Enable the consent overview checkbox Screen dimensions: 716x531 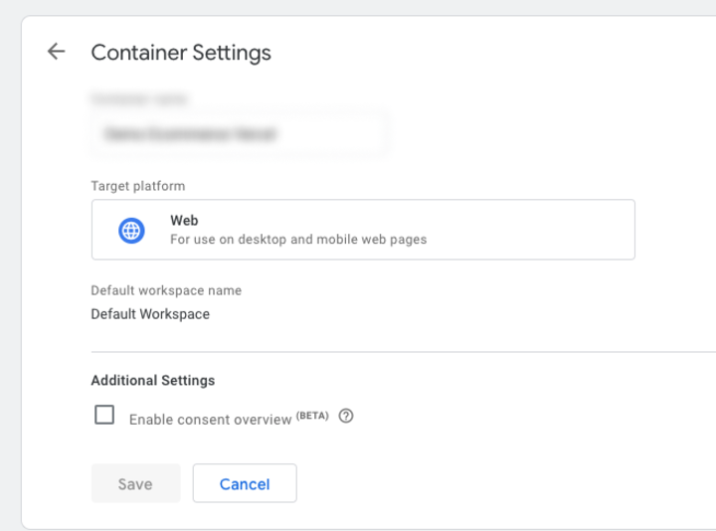click(104, 416)
